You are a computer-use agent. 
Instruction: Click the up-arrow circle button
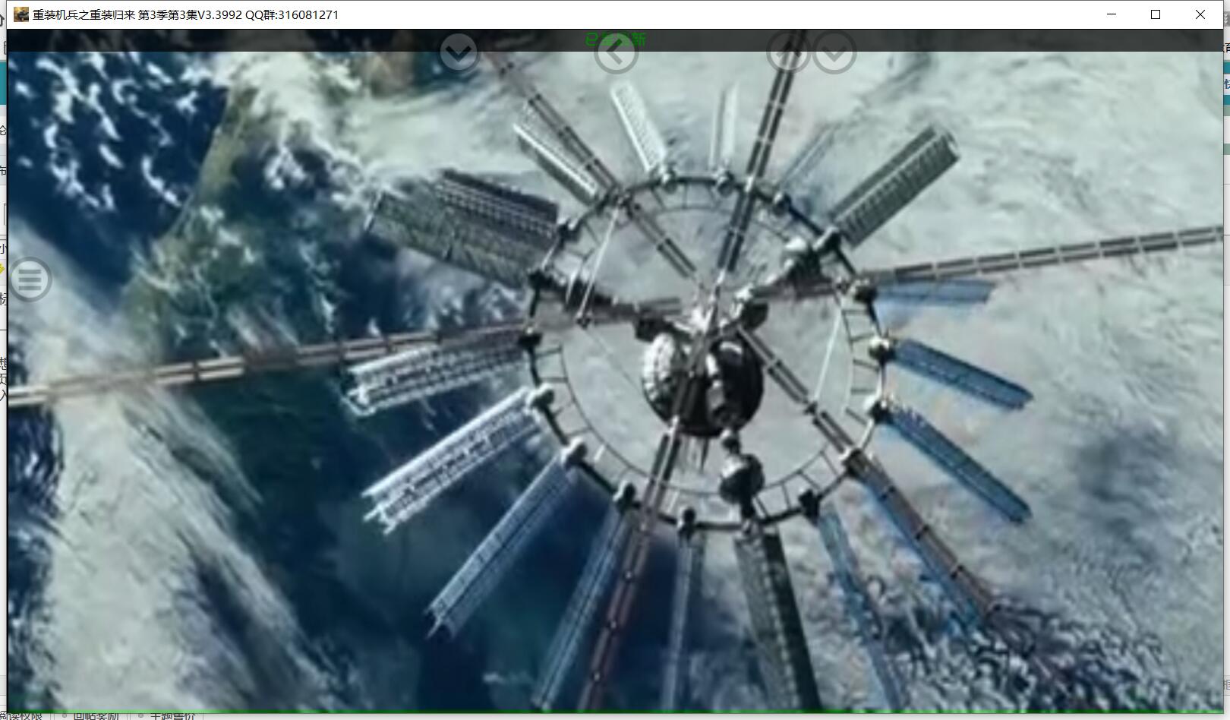tap(788, 52)
